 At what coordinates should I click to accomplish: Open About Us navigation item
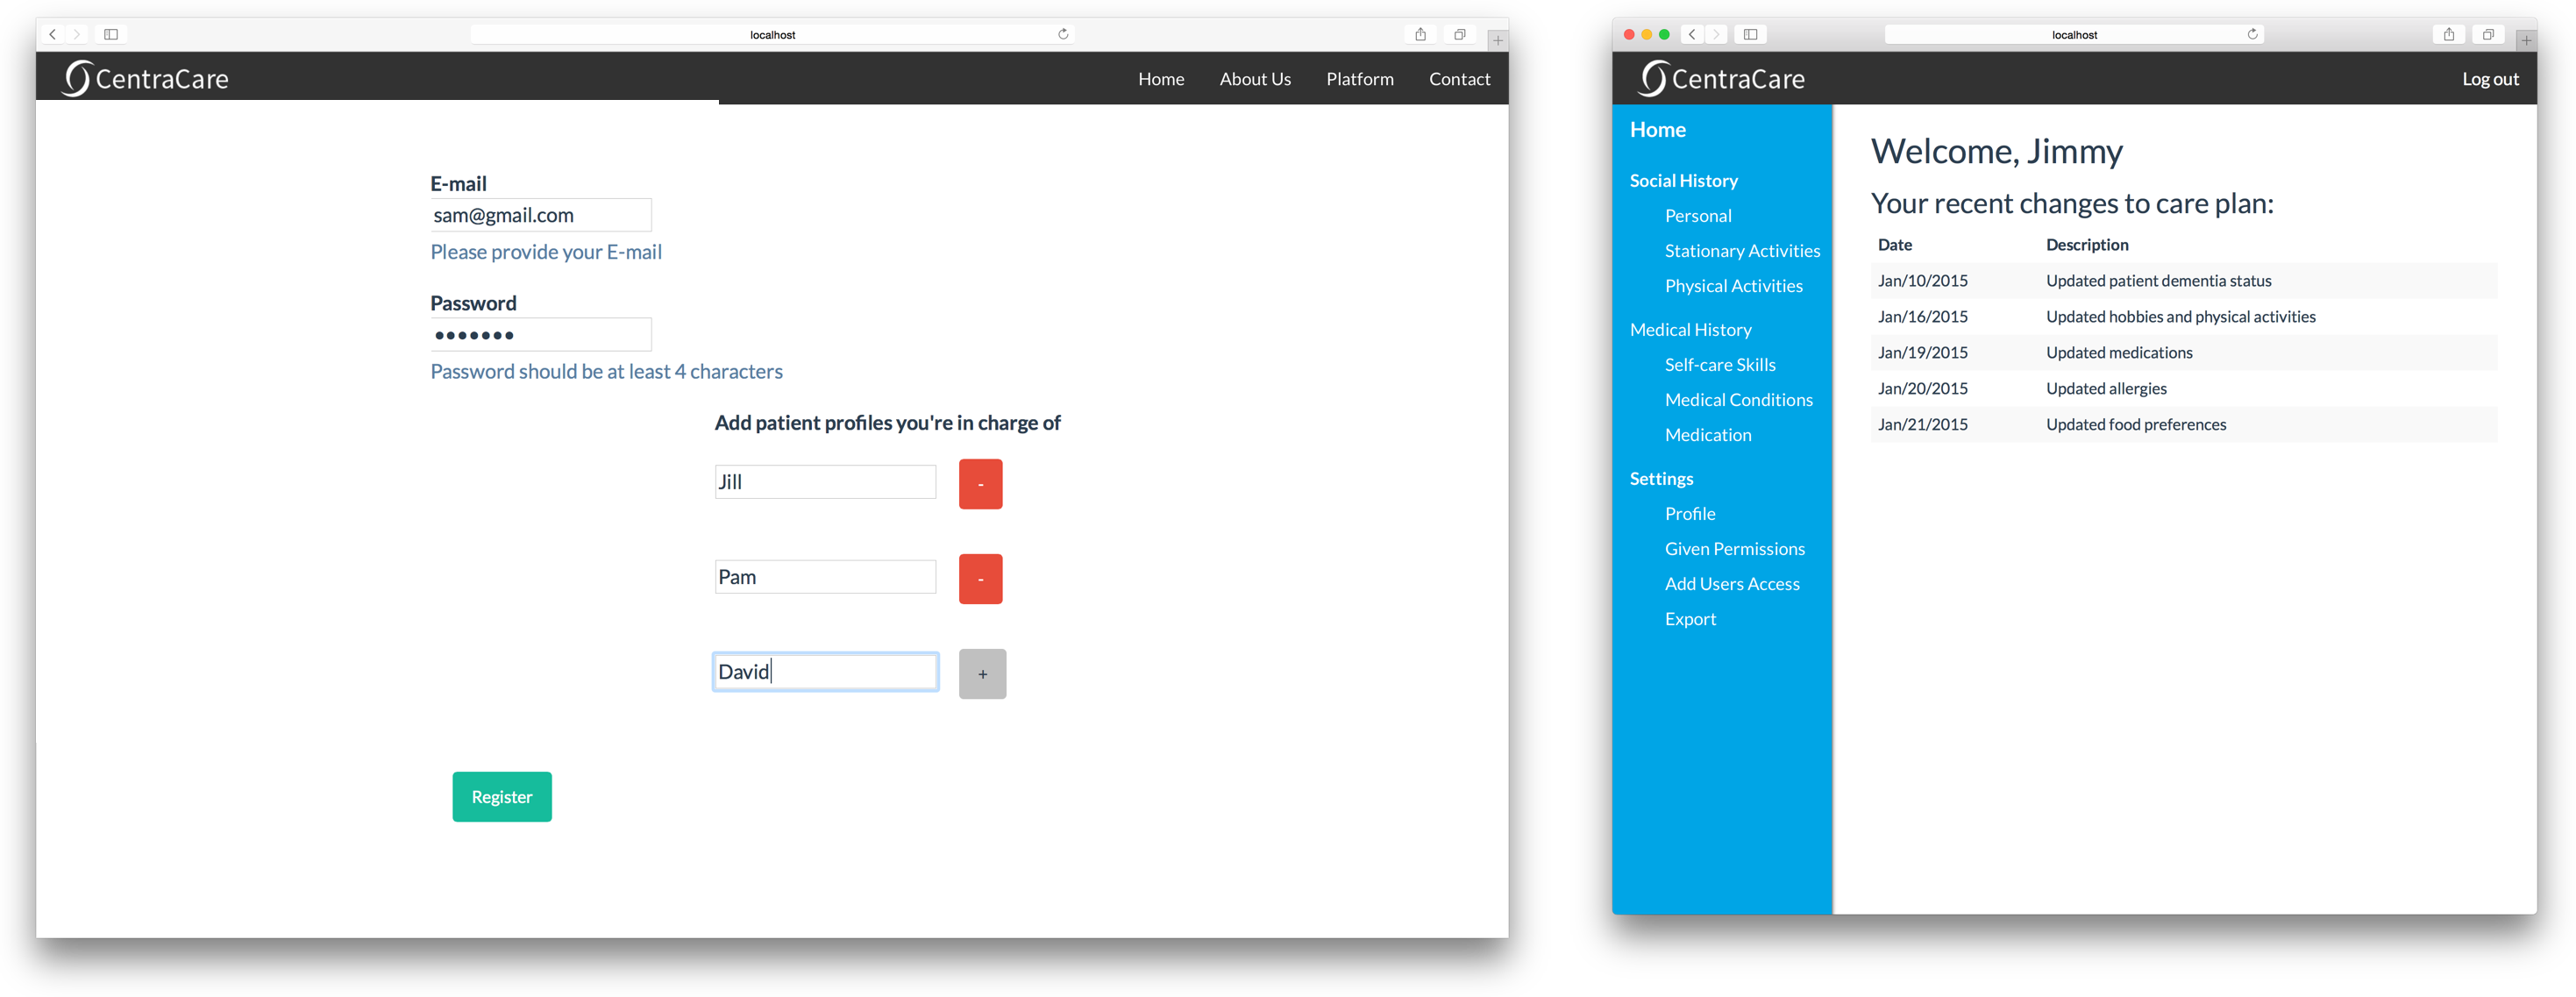[1254, 79]
